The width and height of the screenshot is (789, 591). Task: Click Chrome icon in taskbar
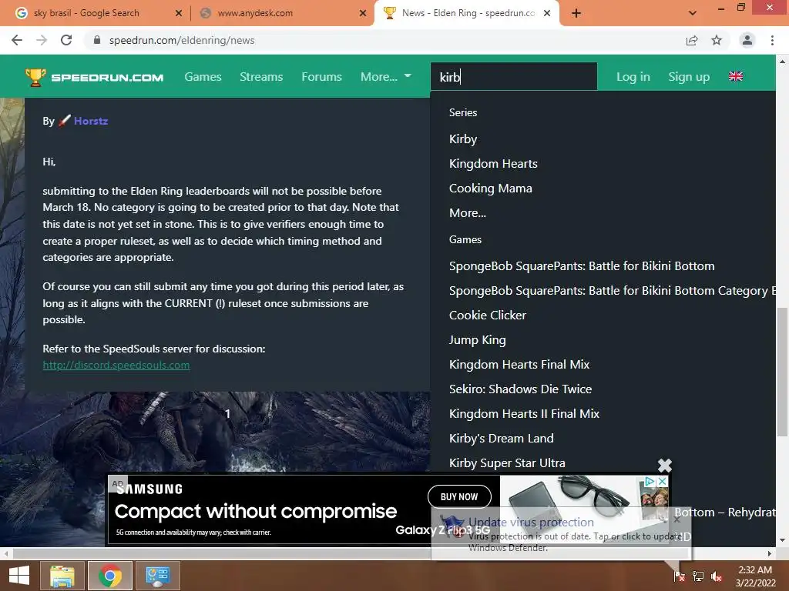(109, 576)
